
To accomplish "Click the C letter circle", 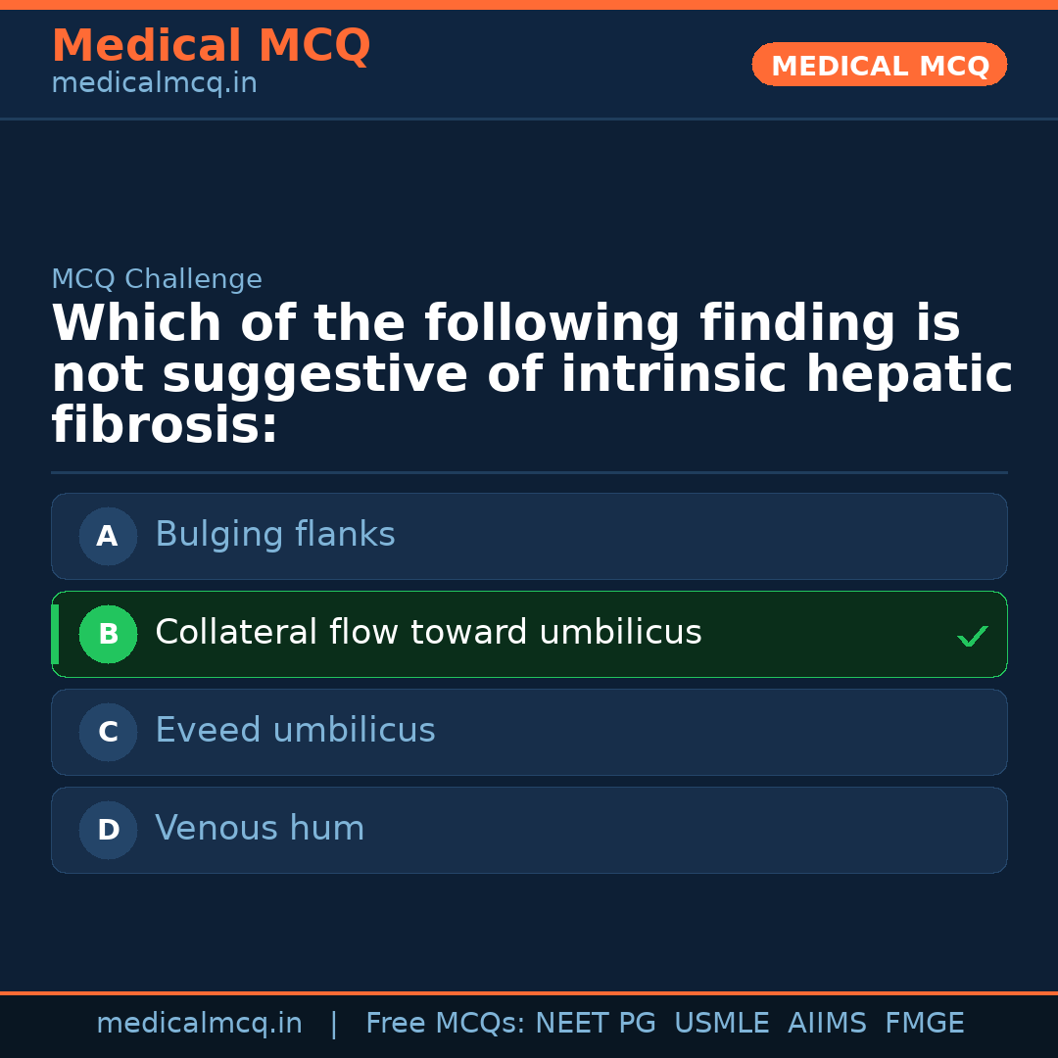I will (x=108, y=732).
